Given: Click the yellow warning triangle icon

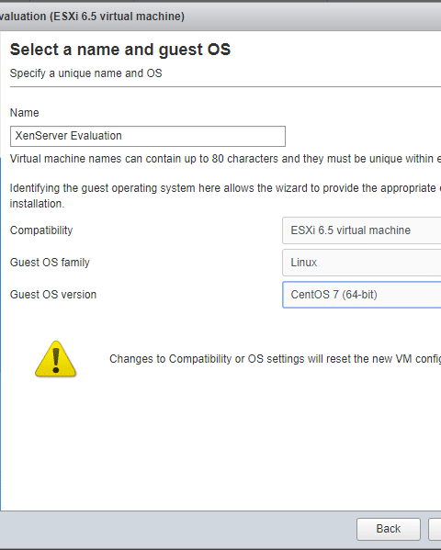Looking at the screenshot, I should point(55,359).
